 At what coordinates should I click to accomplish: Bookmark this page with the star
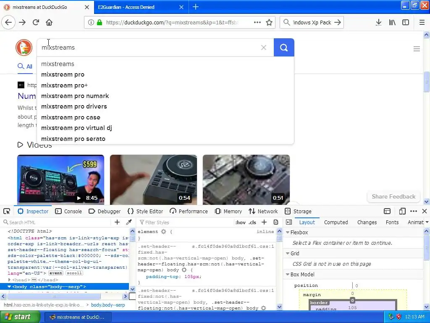tap(269, 23)
